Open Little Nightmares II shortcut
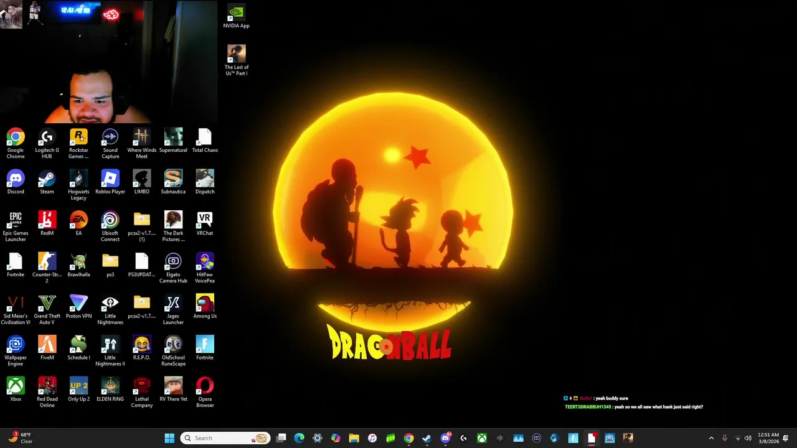Screen dimensions: 797x448 click(110, 352)
